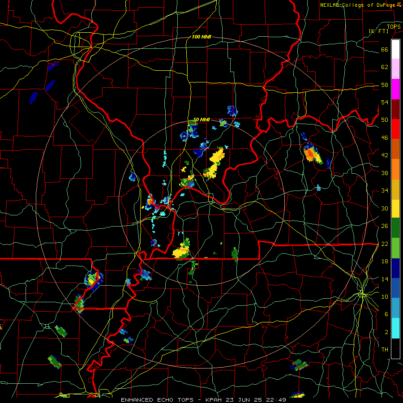Click the 42 legend value
Image resolution: width=403 pixels, height=403 pixels.
(385, 155)
